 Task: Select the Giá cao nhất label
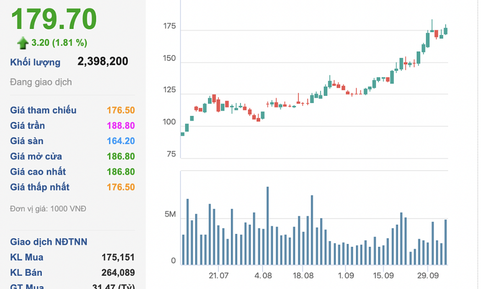click(38, 172)
